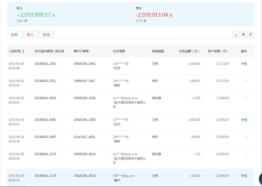
Task: Click the round icon between download and settings
Action: pyautogui.click(x=243, y=34)
